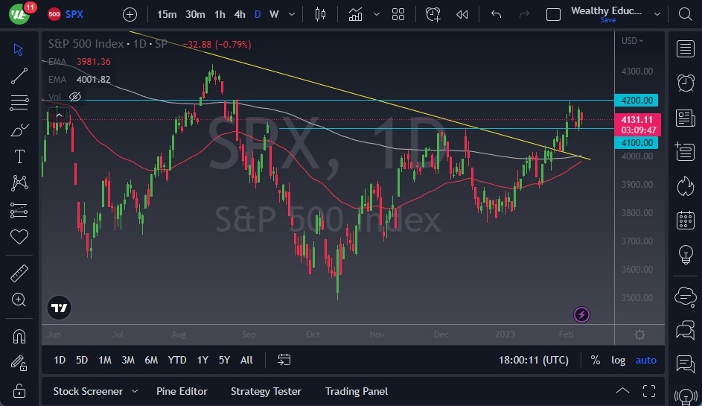The width and height of the screenshot is (702, 406).
Task: Click the Measure ruler tool
Action: (x=19, y=273)
